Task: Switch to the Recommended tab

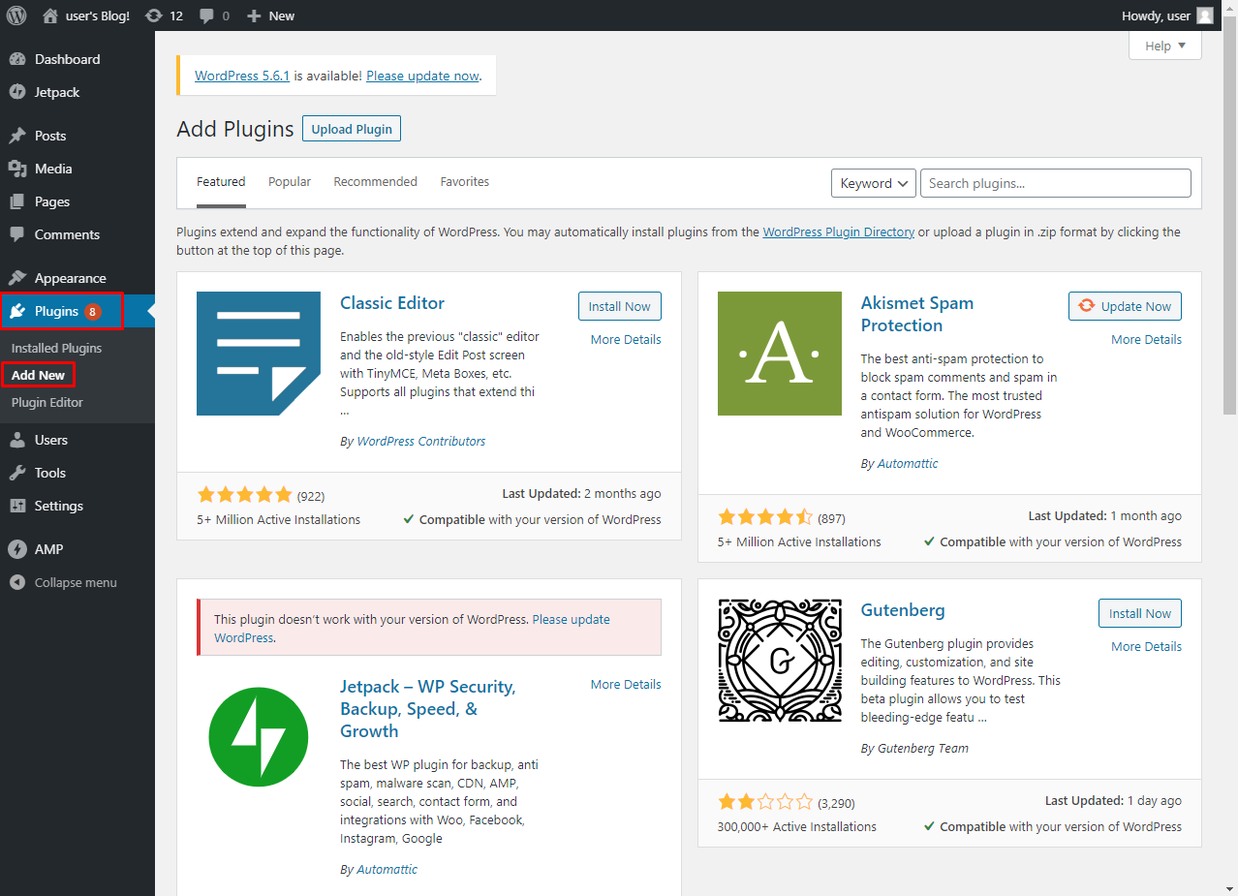Action: point(375,182)
